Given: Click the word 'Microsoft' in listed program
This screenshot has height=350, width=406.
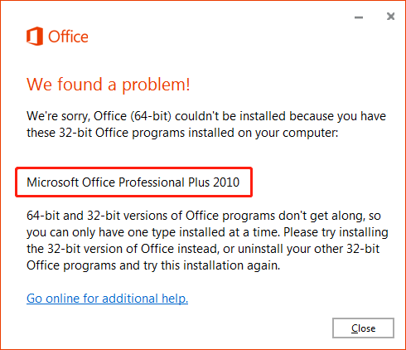Looking at the screenshot, I should click(x=53, y=182).
